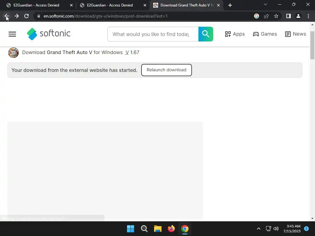Close the Download Grand Theft Auto V tab
The width and height of the screenshot is (315, 236).
pyautogui.click(x=218, y=5)
